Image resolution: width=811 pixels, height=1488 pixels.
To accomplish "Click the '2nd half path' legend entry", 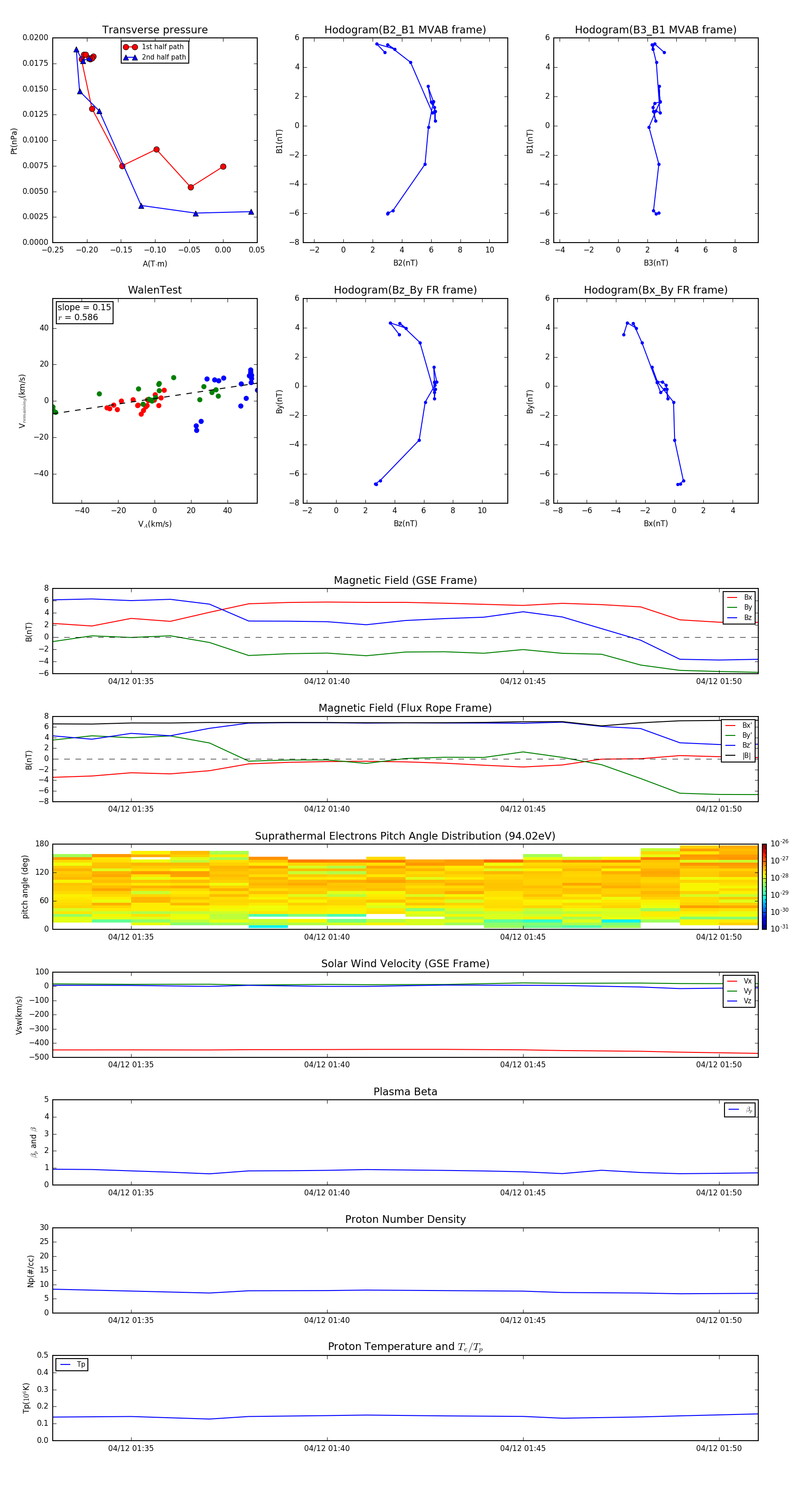I will (154, 57).
